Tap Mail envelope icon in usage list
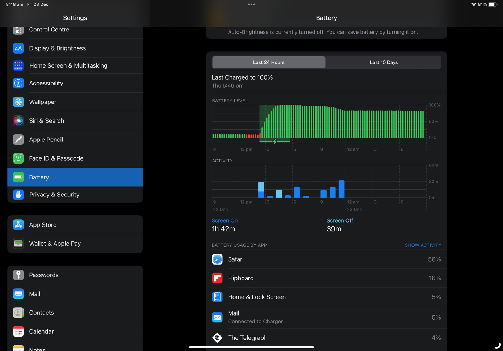This screenshot has width=503, height=351. [x=217, y=317]
